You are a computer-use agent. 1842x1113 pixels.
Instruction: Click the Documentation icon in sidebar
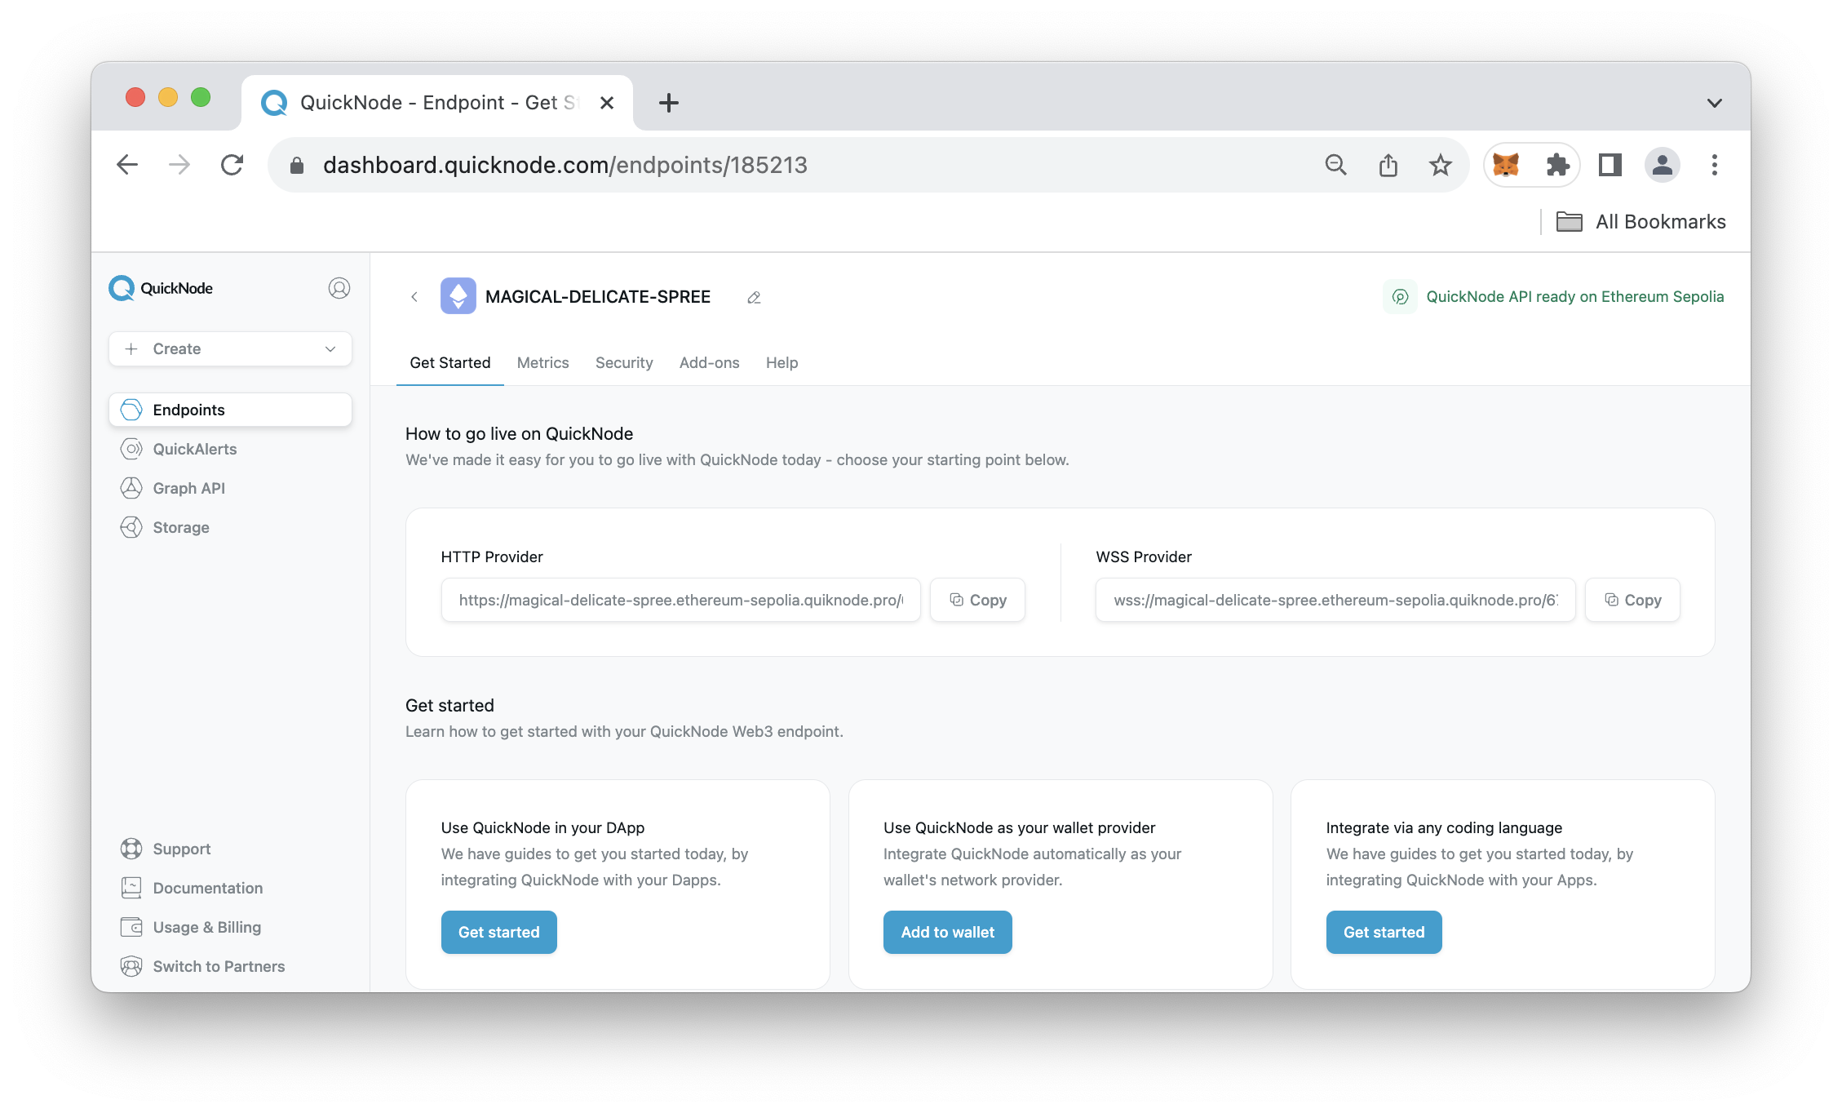(x=131, y=887)
